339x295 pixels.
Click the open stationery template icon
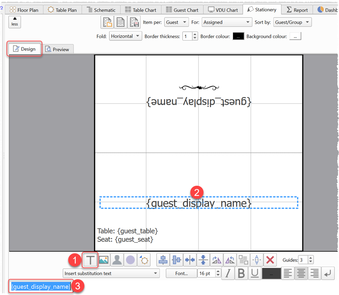tap(107, 22)
